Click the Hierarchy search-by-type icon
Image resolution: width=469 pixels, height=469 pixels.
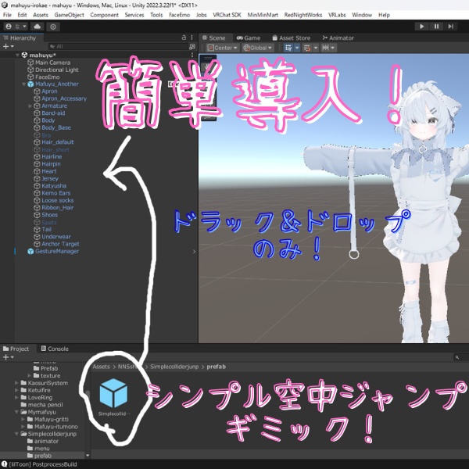tap(192, 46)
